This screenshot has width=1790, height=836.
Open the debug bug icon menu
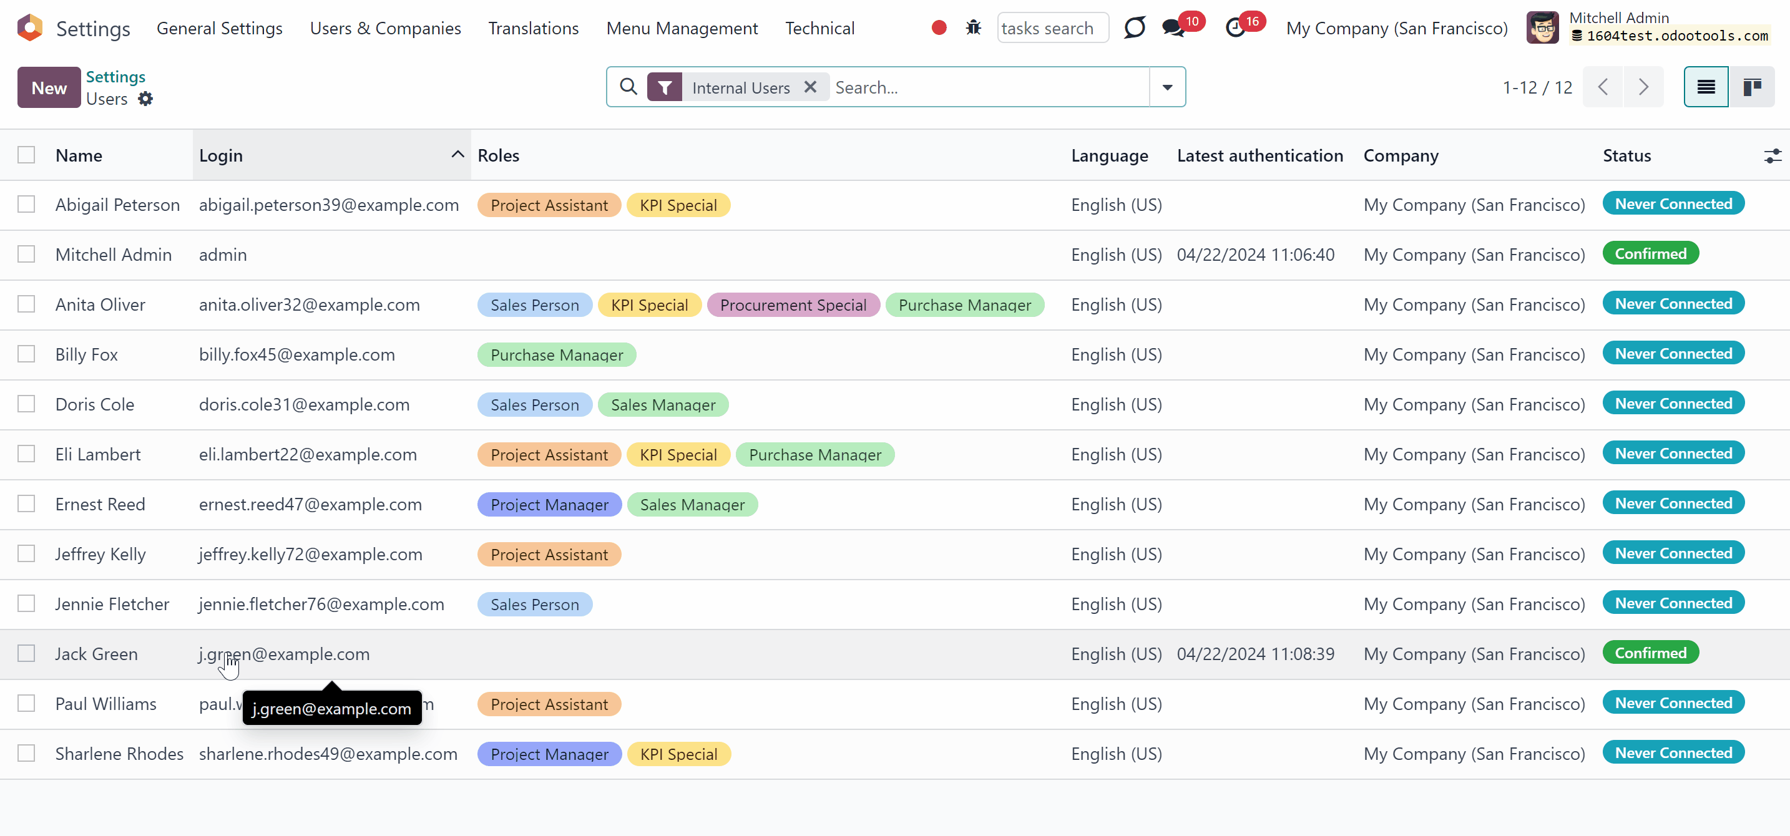pyautogui.click(x=973, y=28)
